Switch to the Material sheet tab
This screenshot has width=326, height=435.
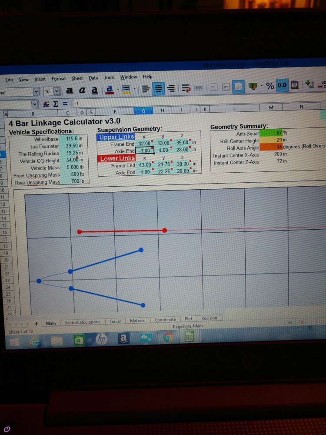(x=138, y=321)
